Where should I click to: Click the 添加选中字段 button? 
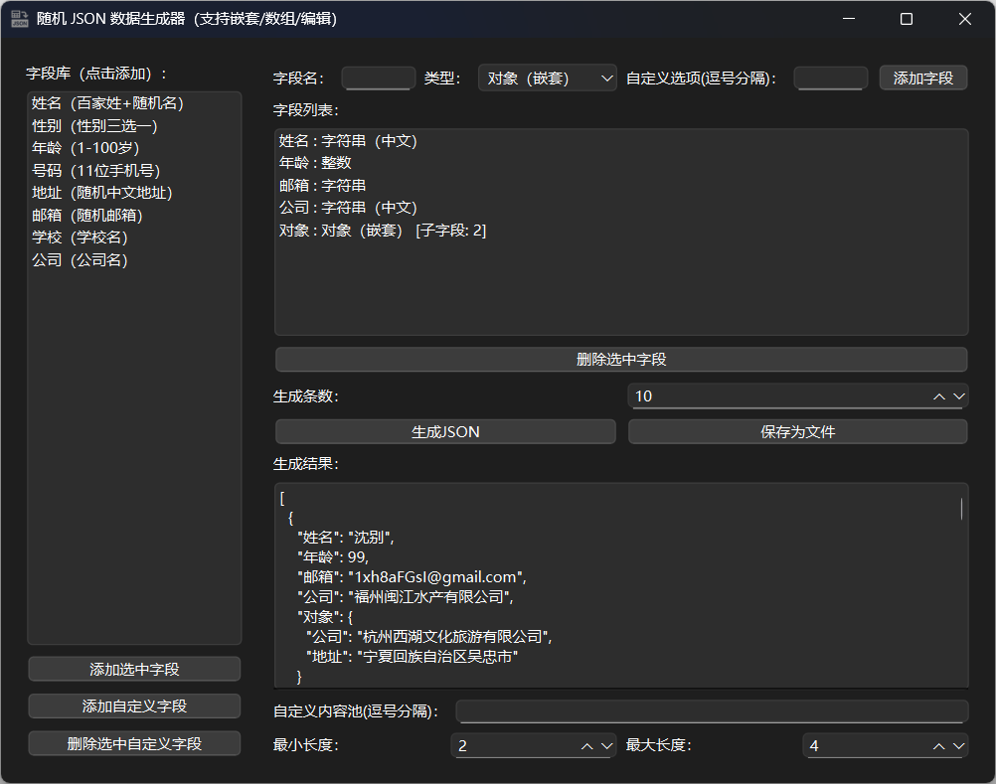(x=133, y=668)
